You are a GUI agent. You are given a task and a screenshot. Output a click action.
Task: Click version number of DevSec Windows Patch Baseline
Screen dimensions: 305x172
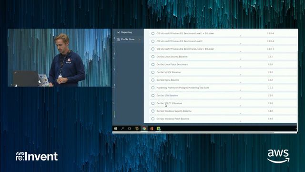[x=270, y=119]
